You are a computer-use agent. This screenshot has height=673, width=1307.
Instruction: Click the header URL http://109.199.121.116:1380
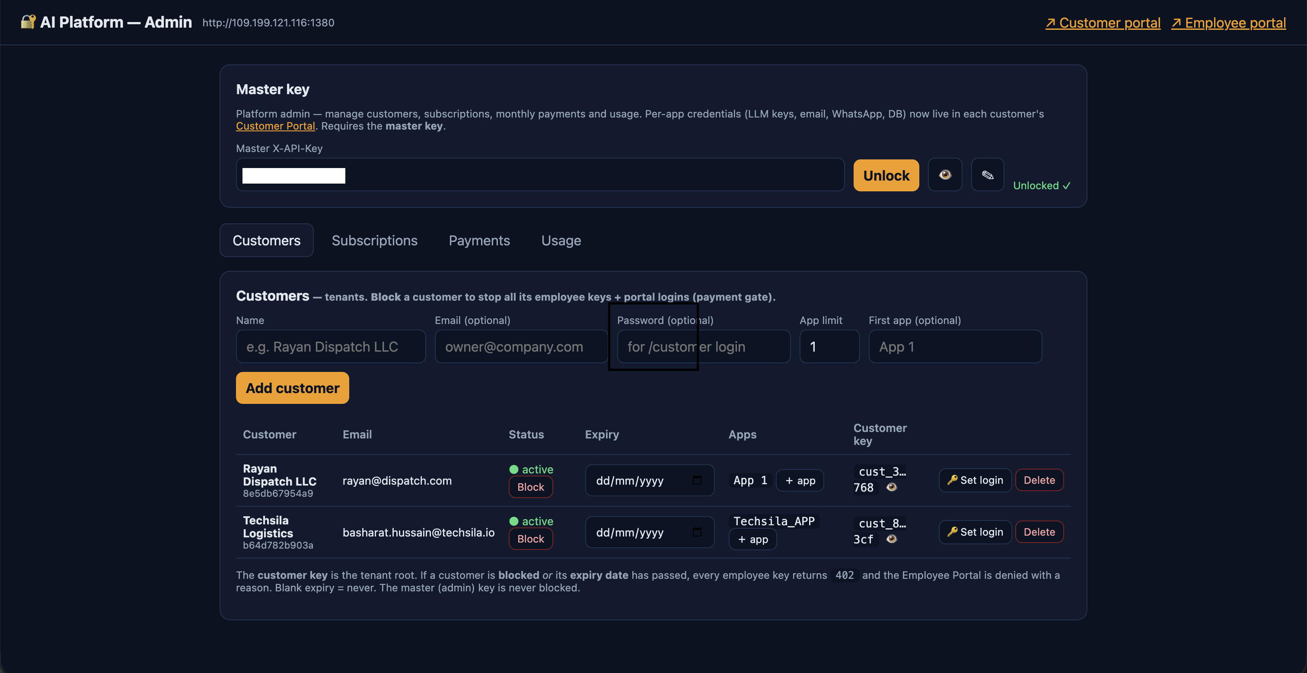(x=268, y=23)
